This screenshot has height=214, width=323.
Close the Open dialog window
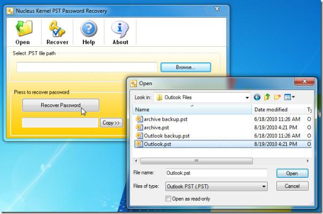(304, 81)
